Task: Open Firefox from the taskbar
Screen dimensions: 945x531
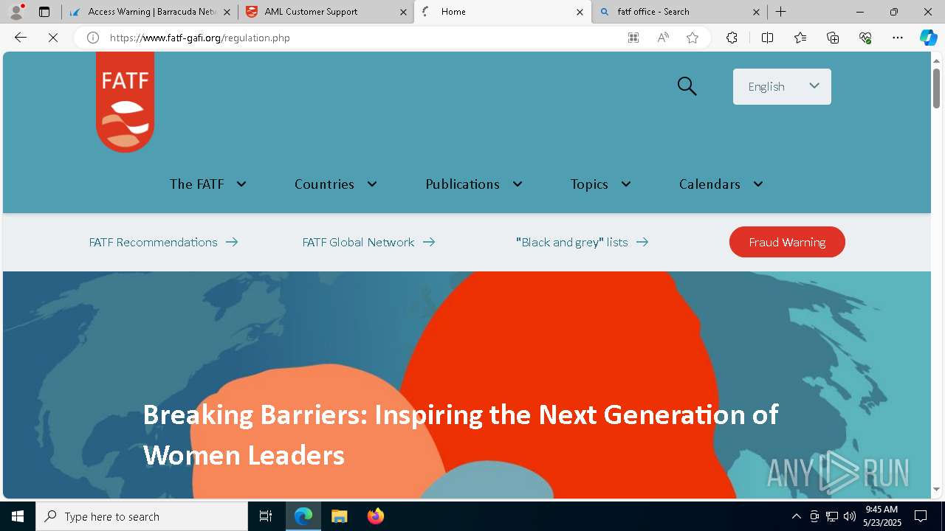Action: (x=376, y=516)
